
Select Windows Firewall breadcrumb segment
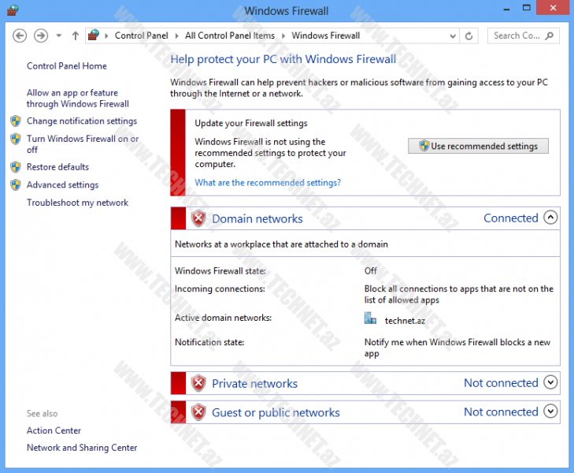[x=325, y=35]
